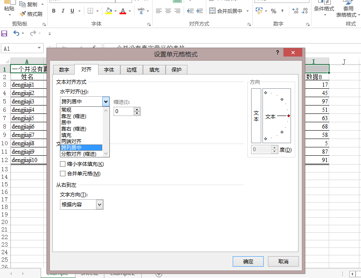Align text left in ribbon
Image resolution: width=361 pixels, height=278 pixels.
pos(159,11)
